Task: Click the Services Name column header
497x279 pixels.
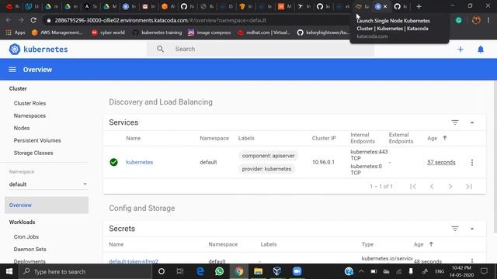Action: 133,138
